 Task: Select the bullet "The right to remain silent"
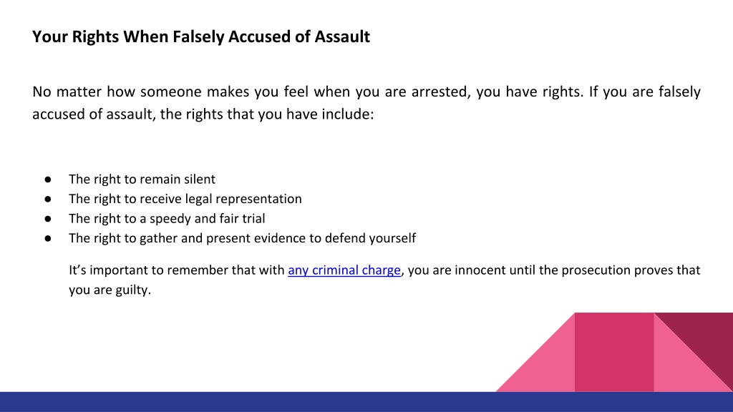coord(142,180)
